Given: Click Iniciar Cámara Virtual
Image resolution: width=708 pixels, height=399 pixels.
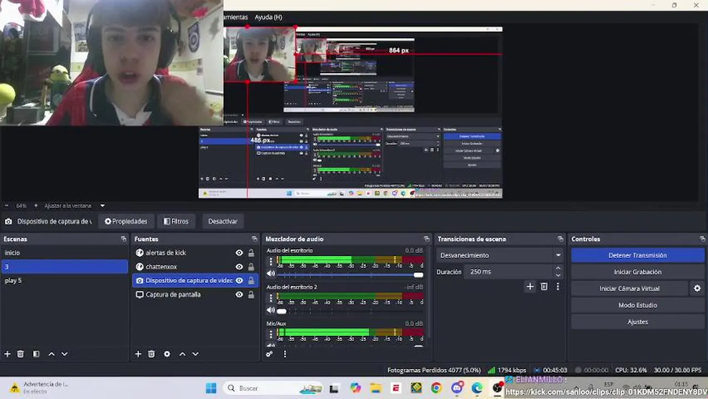Looking at the screenshot, I should click(x=630, y=288).
